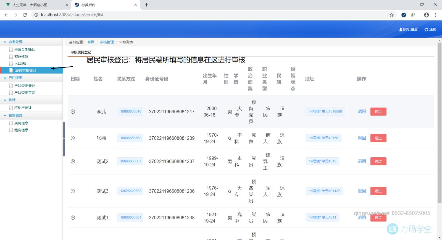Click the clock icon in 测试1 row
Screen dimensions: 442x240
[73, 218]
